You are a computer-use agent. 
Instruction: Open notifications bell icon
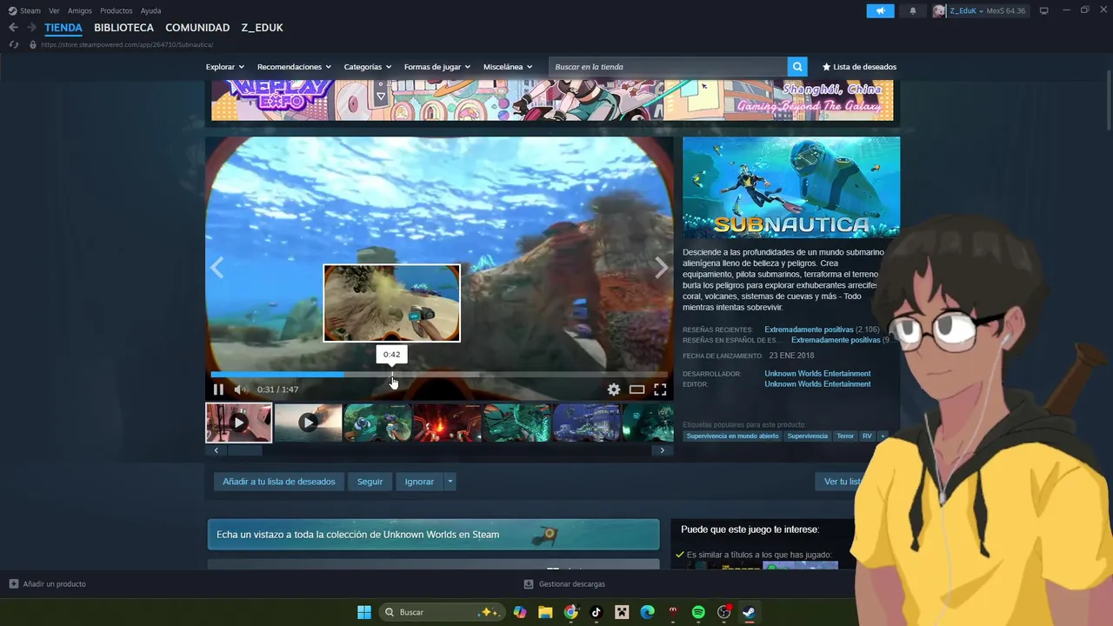(912, 10)
